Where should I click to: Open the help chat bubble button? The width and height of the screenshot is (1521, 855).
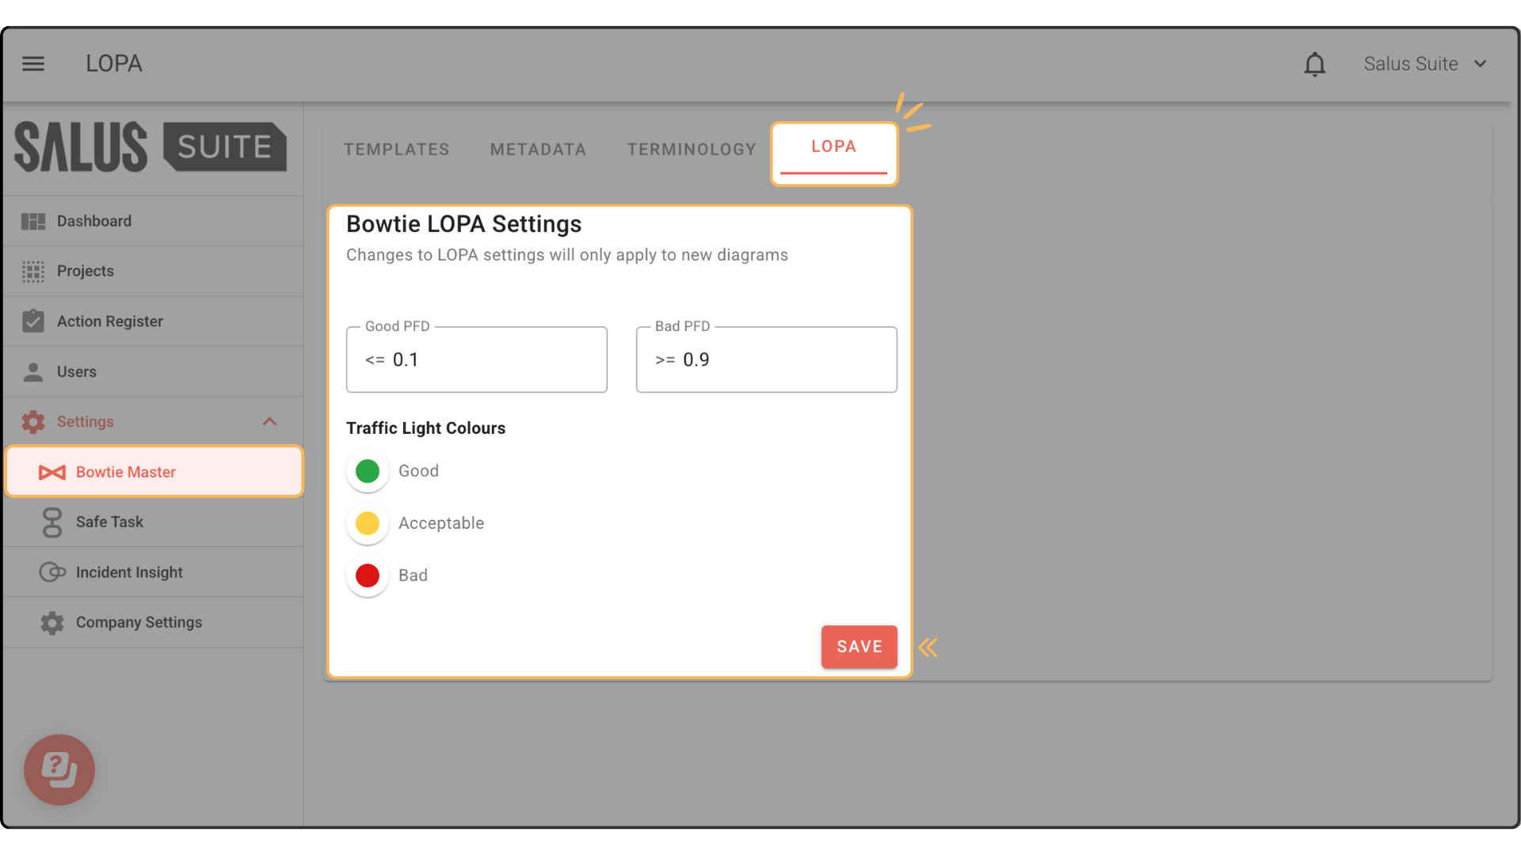coord(59,769)
